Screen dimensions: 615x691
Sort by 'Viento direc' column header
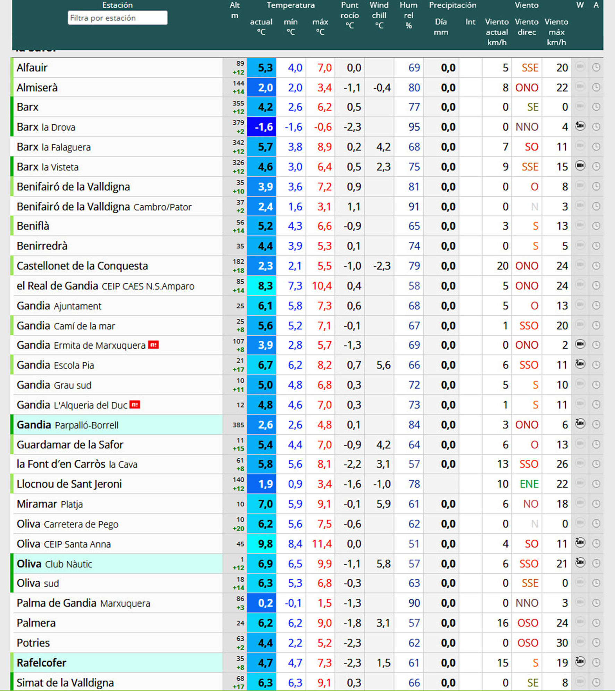[x=526, y=27]
